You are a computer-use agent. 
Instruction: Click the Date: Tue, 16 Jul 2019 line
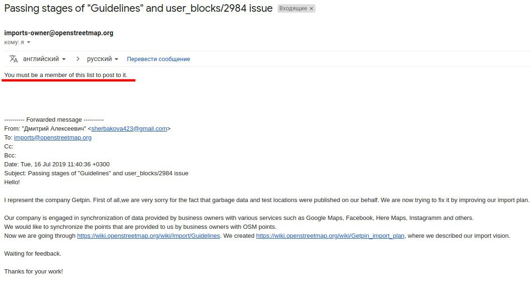[57, 164]
